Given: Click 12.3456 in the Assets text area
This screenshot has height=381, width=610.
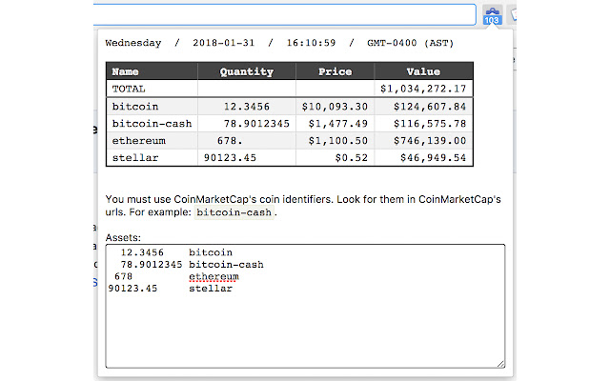Looking at the screenshot, I should (142, 252).
